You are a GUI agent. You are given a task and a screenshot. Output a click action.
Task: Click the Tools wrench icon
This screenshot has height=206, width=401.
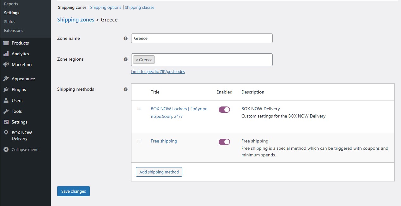pyautogui.click(x=6, y=111)
